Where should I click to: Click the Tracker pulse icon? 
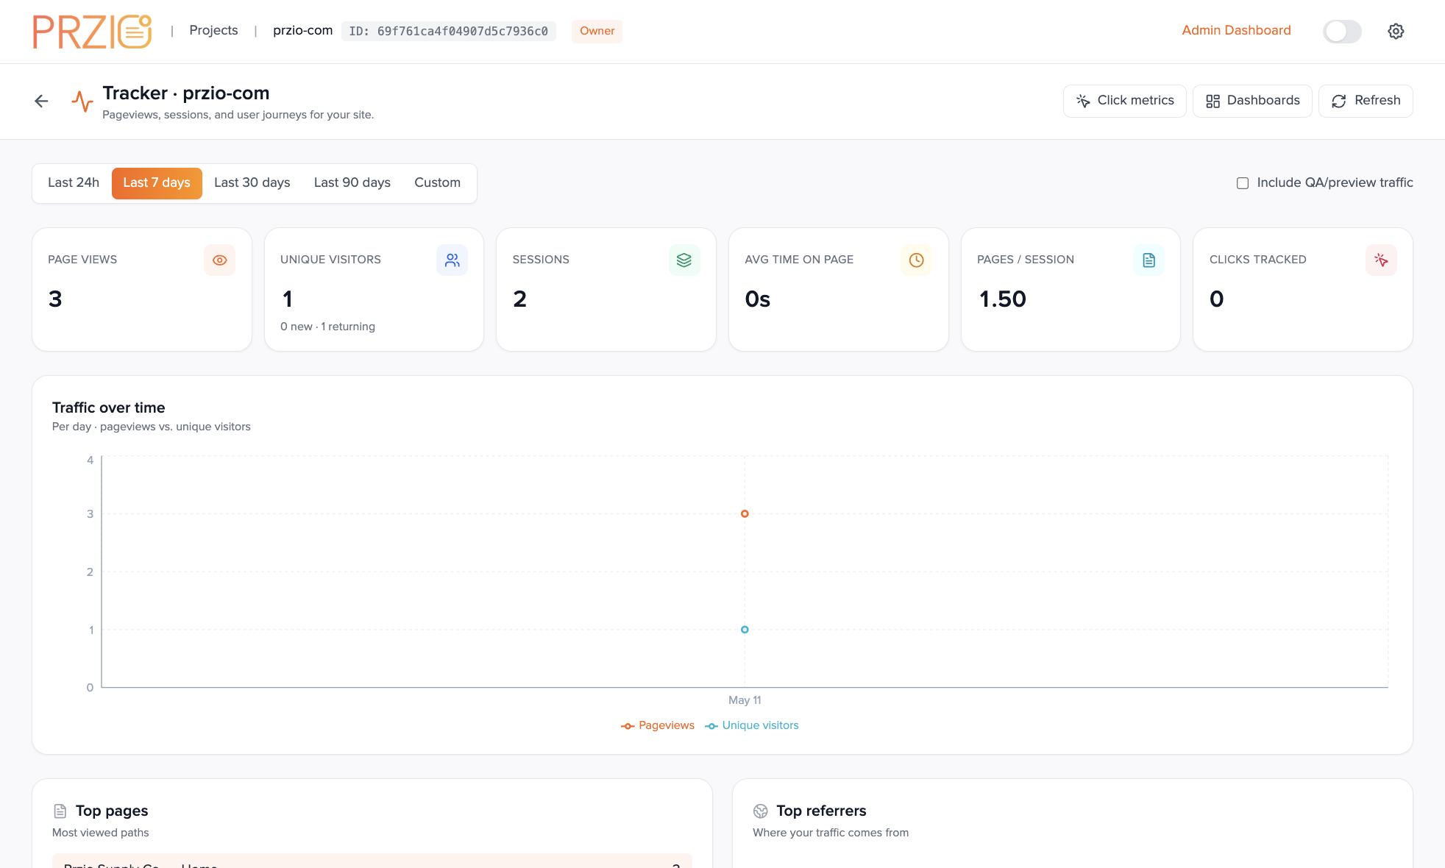[x=82, y=102]
